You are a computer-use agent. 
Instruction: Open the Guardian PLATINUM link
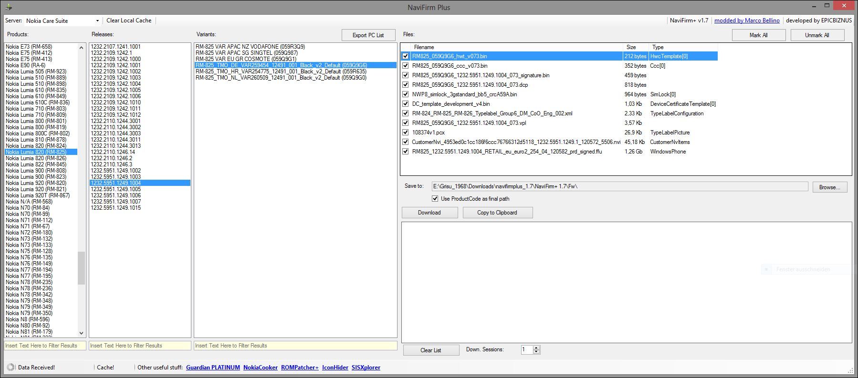[x=213, y=368]
